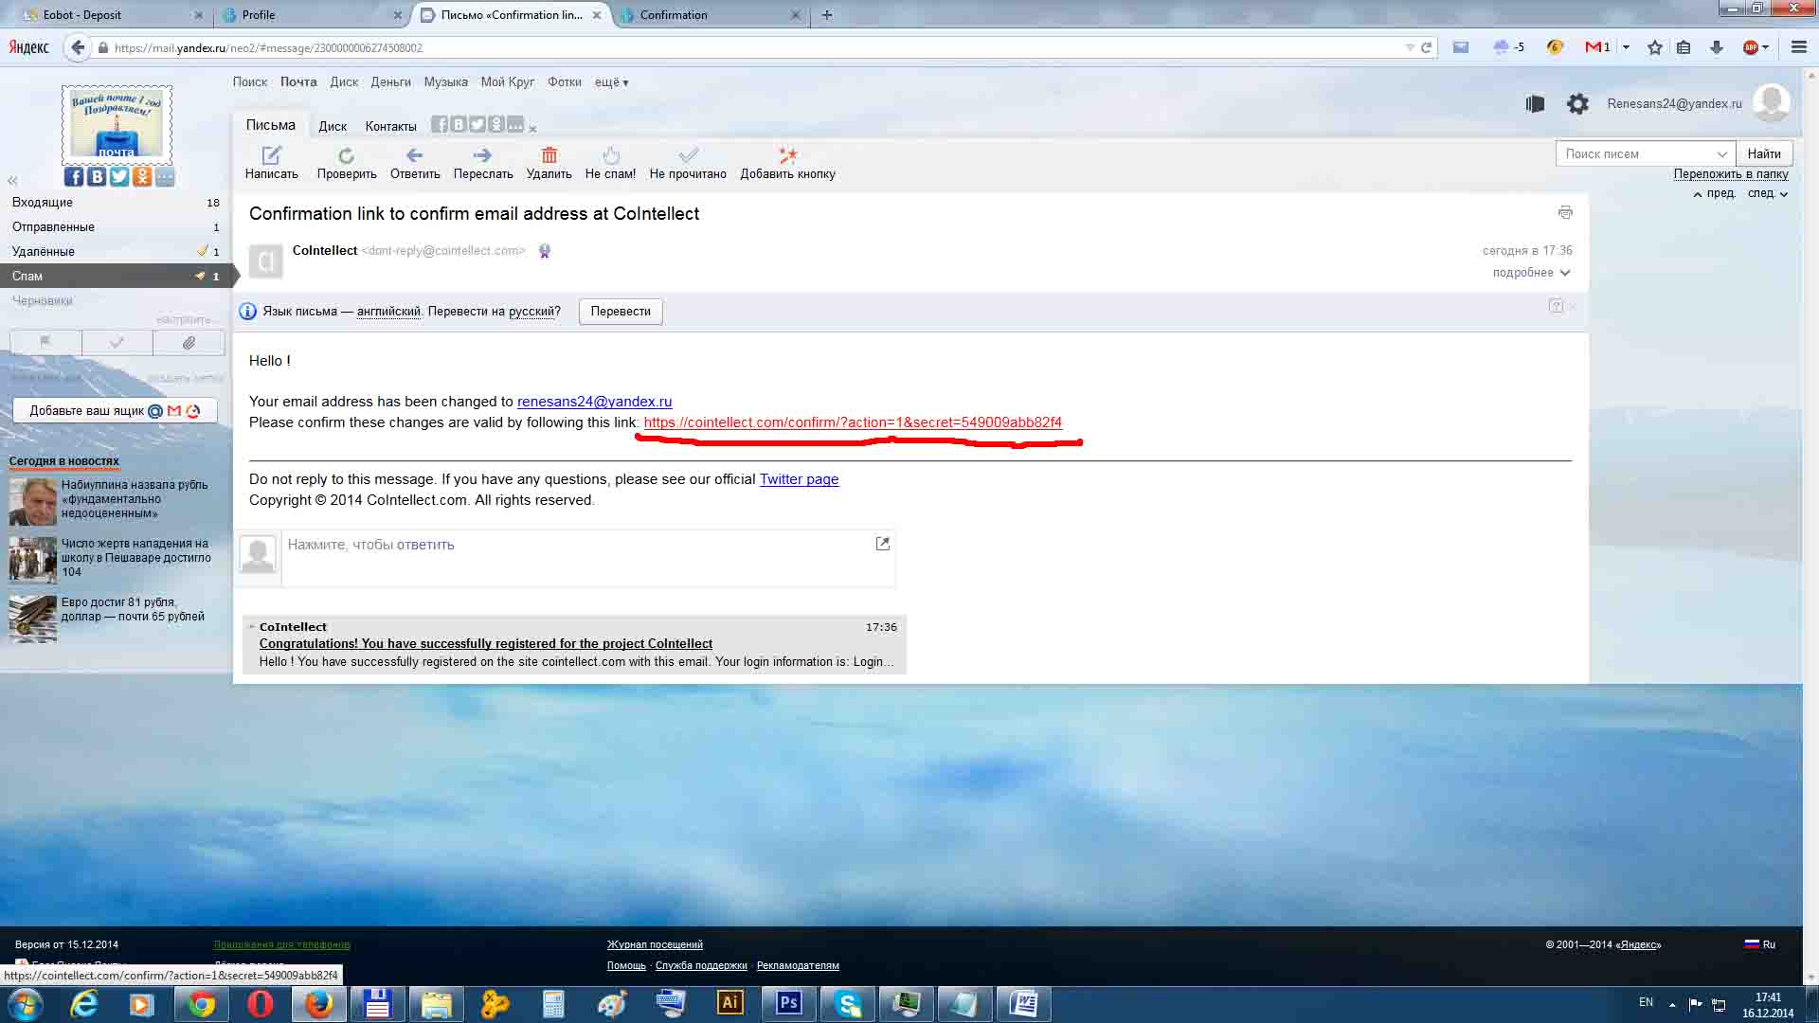This screenshot has height=1023, width=1819.
Task: Open search scope dropdown in Поиск писем
Action: point(1721,154)
